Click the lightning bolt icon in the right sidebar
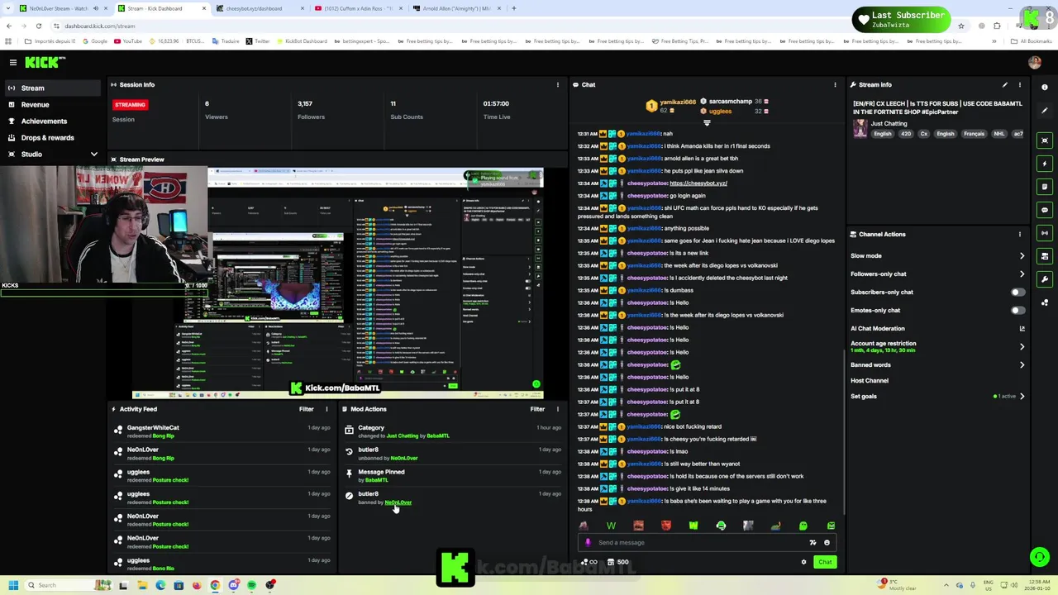The height and width of the screenshot is (595, 1058). pyautogui.click(x=1045, y=164)
